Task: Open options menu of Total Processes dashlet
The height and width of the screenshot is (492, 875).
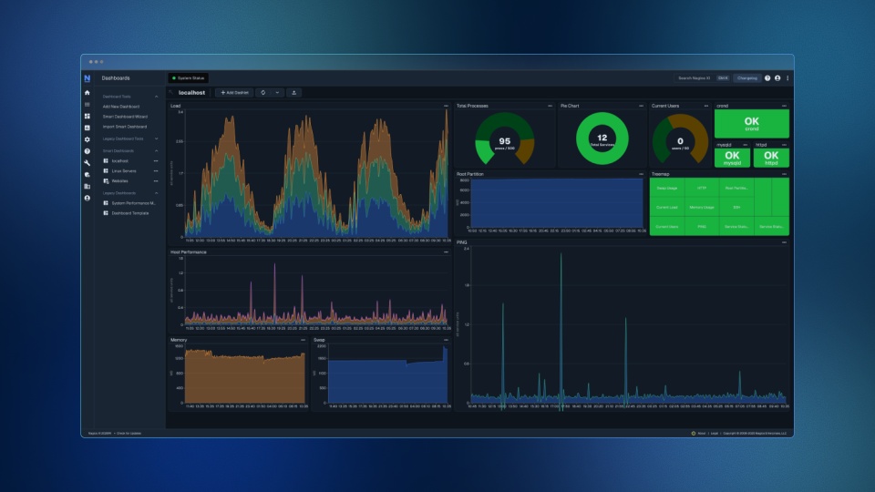Action: tap(550, 106)
